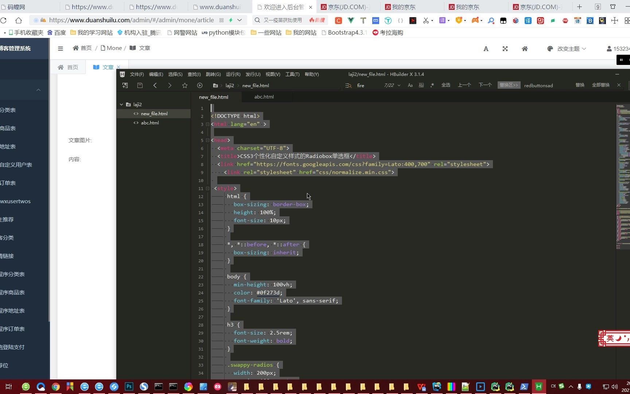630x394 pixels.
Task: Open the 工具(T) menu in HBuilder
Action: point(292,74)
